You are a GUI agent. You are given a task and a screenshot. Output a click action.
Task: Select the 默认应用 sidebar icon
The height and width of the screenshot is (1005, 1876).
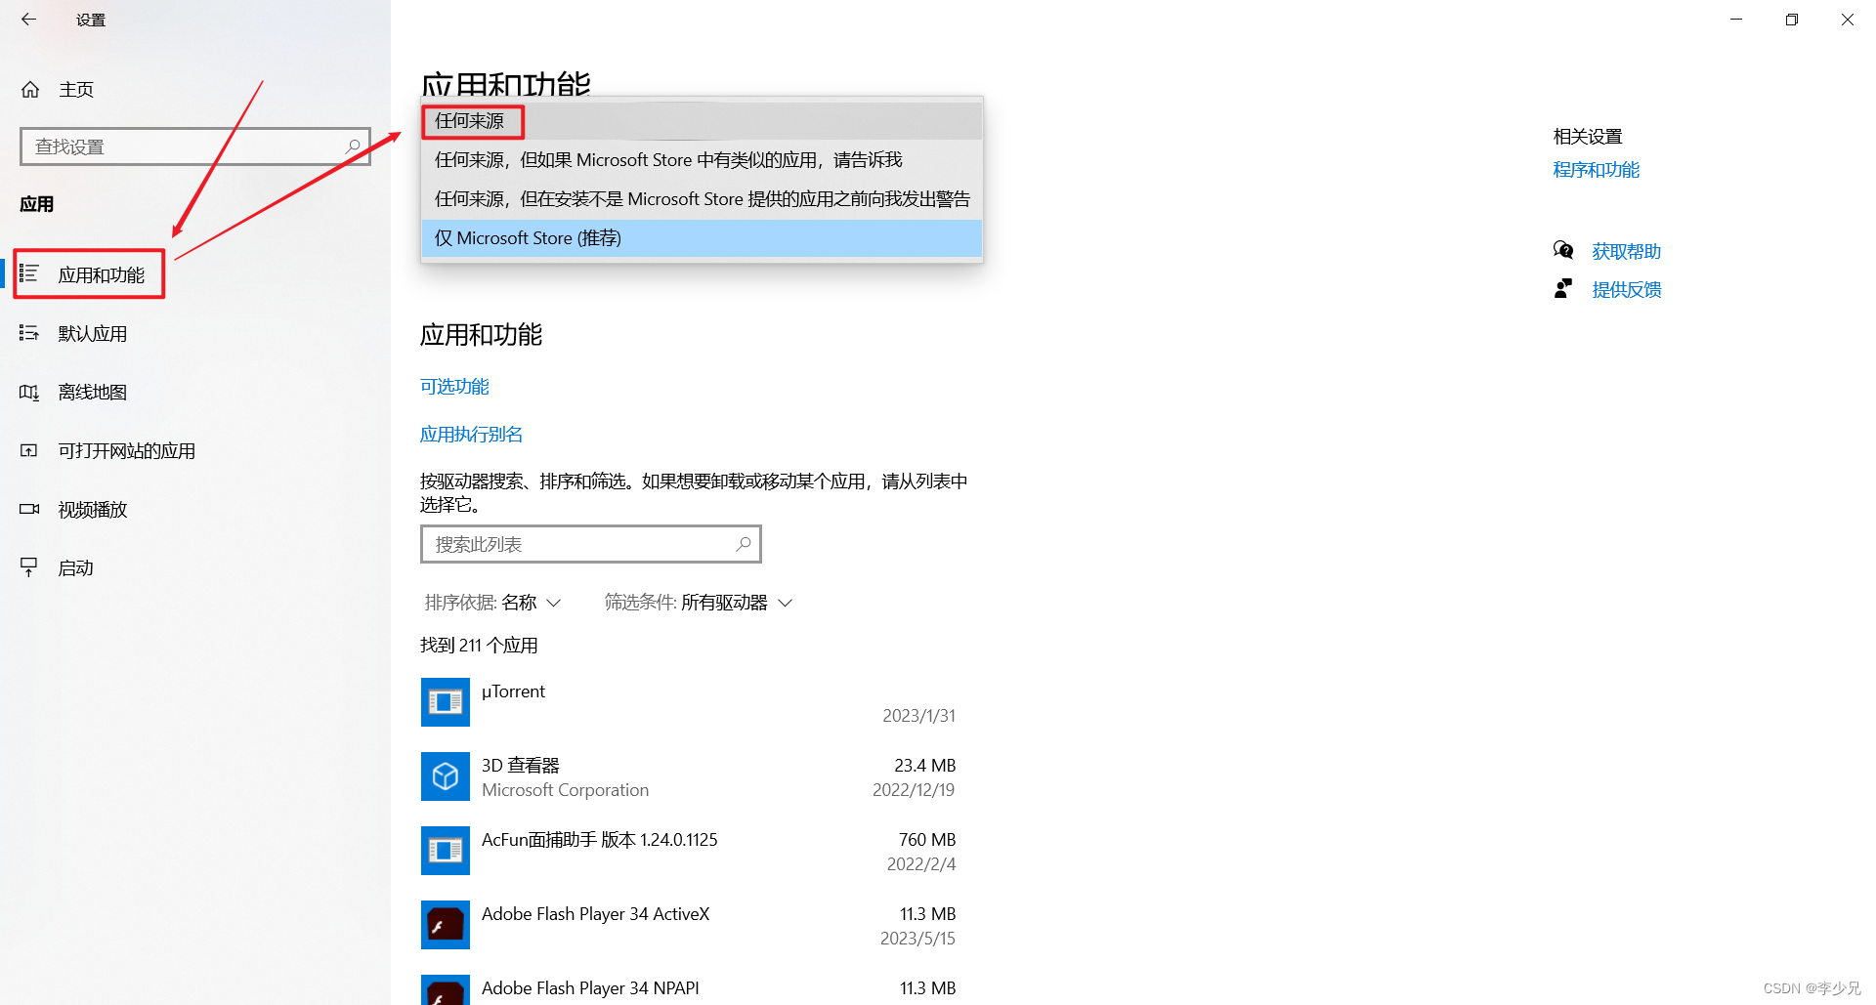(29, 333)
